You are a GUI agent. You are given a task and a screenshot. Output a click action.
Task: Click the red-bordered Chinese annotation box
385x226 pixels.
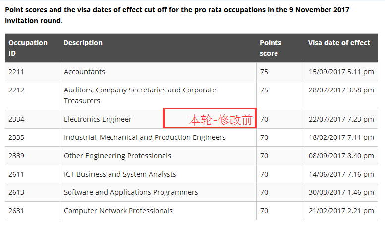210,119
